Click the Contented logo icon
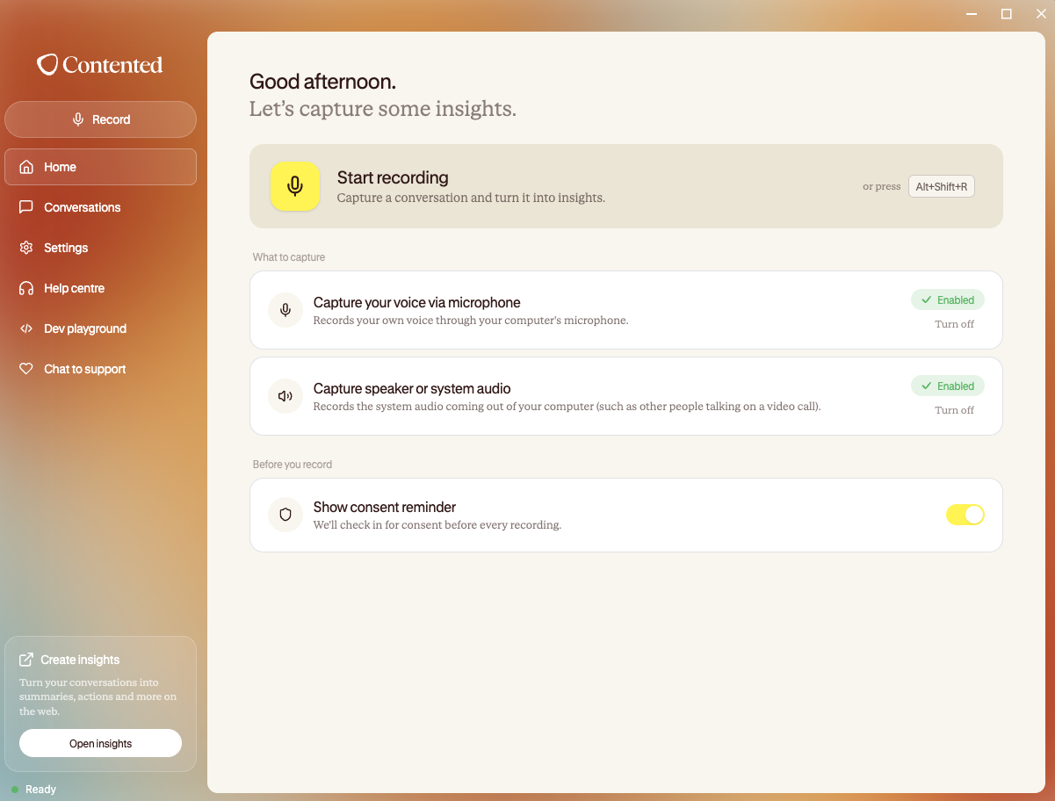 (x=47, y=64)
